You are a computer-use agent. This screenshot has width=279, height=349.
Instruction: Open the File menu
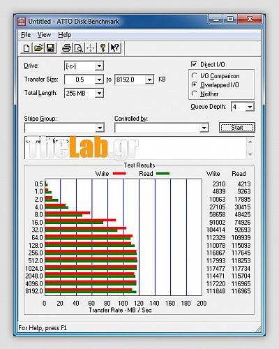click(26, 35)
